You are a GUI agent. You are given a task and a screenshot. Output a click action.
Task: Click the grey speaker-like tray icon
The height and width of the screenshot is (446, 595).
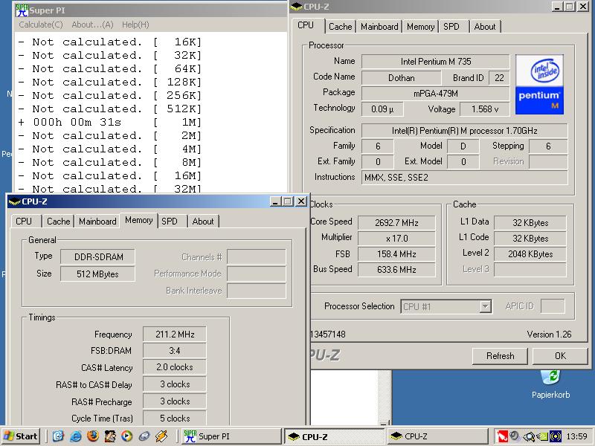coord(515,436)
